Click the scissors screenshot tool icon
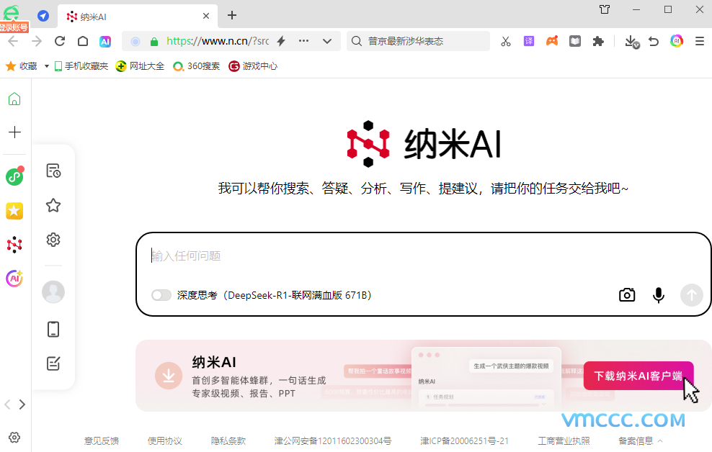 (505, 41)
